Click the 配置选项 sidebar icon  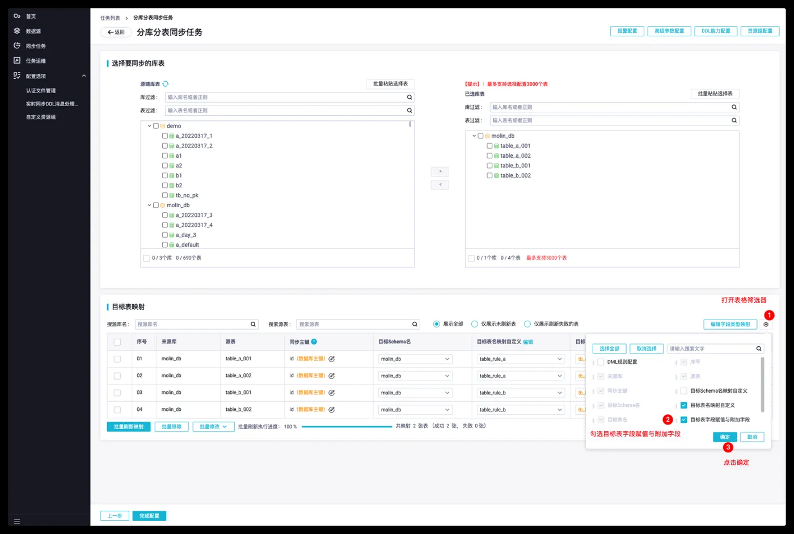pyautogui.click(x=17, y=75)
